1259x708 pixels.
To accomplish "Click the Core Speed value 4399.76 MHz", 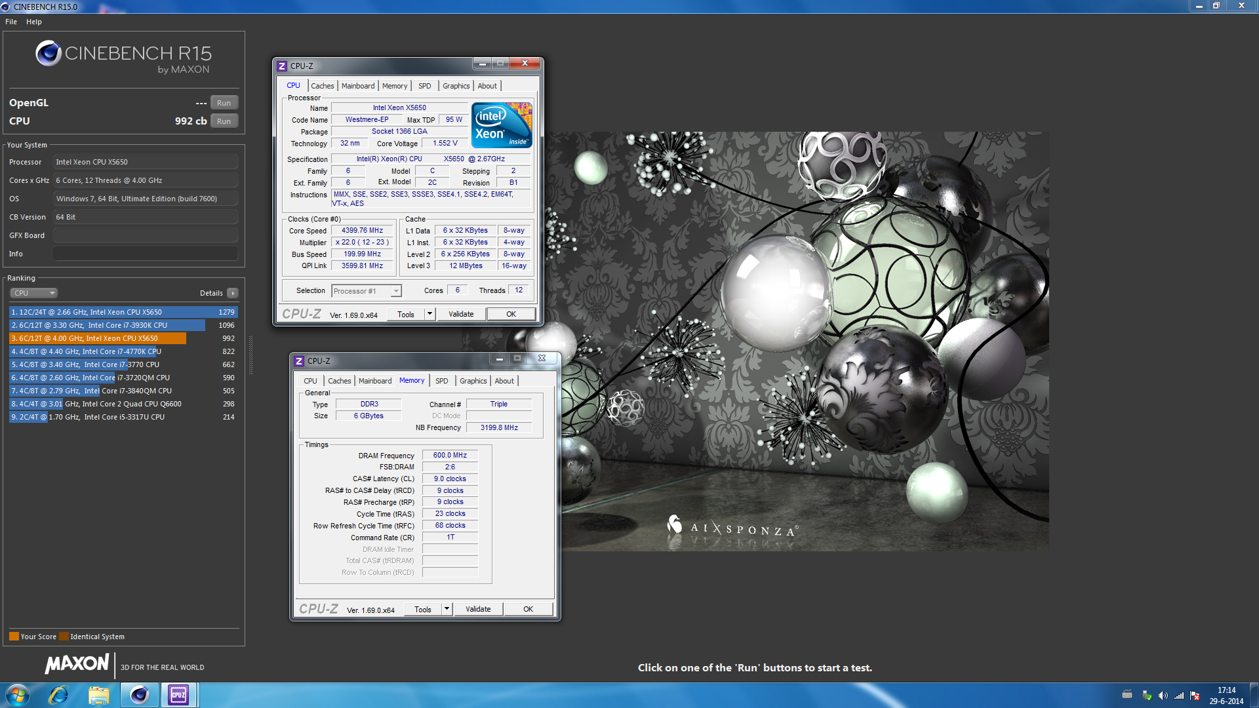I will (362, 231).
